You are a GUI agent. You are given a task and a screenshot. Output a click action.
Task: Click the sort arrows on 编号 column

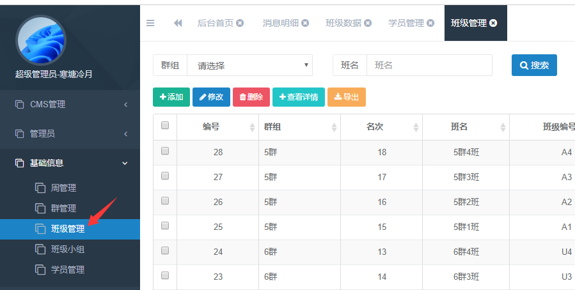coord(252,127)
